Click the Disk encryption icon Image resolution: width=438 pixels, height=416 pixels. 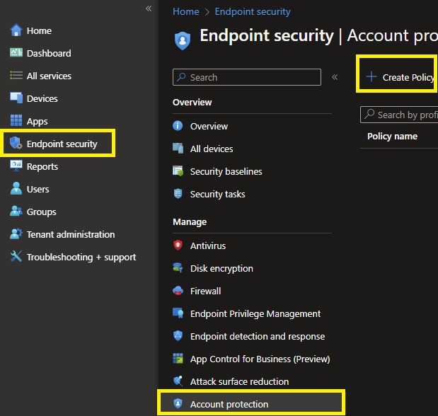[178, 268]
